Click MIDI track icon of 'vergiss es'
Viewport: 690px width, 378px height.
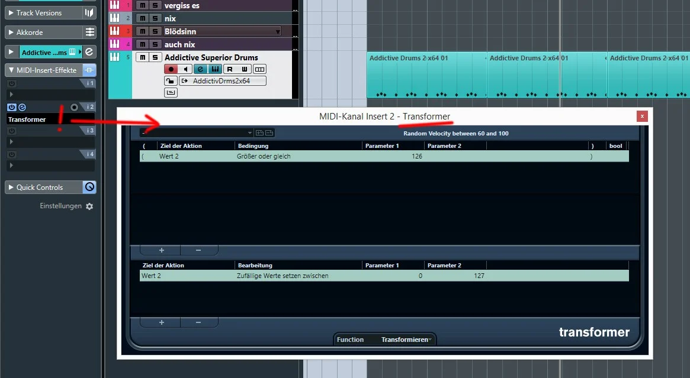pos(114,5)
